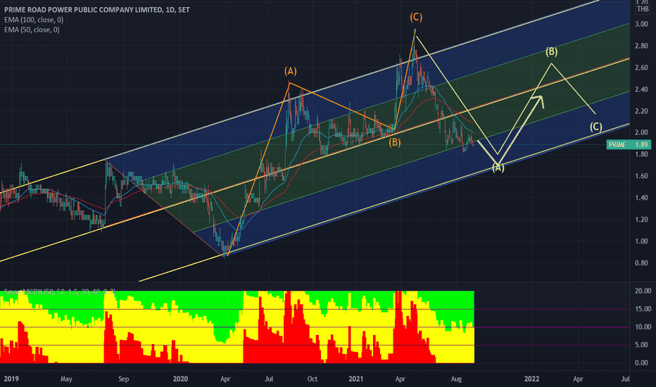Viewport: 656px width, 387px height.
Task: Click the orange (A) wave label
Action: 291,71
